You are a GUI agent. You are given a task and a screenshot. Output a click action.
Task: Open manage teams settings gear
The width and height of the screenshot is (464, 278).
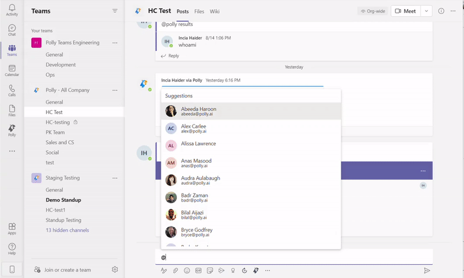coord(115,269)
